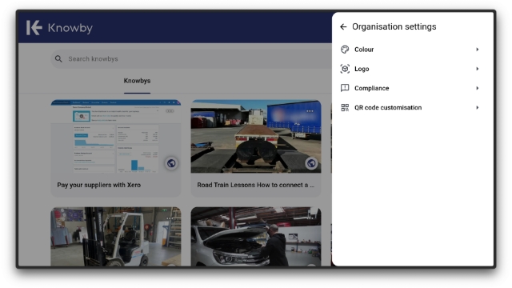Expand the Compliance settings arrow
The image size is (512, 288).
point(478,88)
